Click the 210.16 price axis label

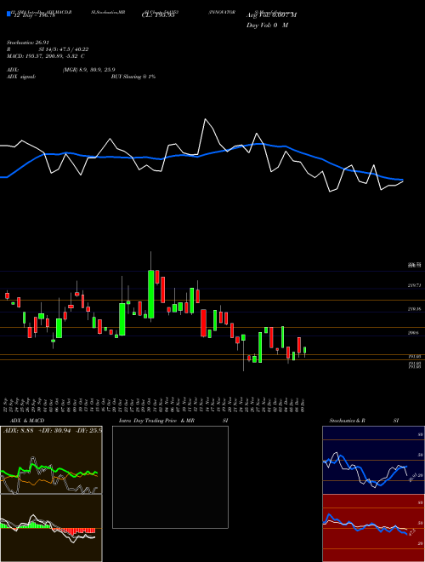point(414,308)
